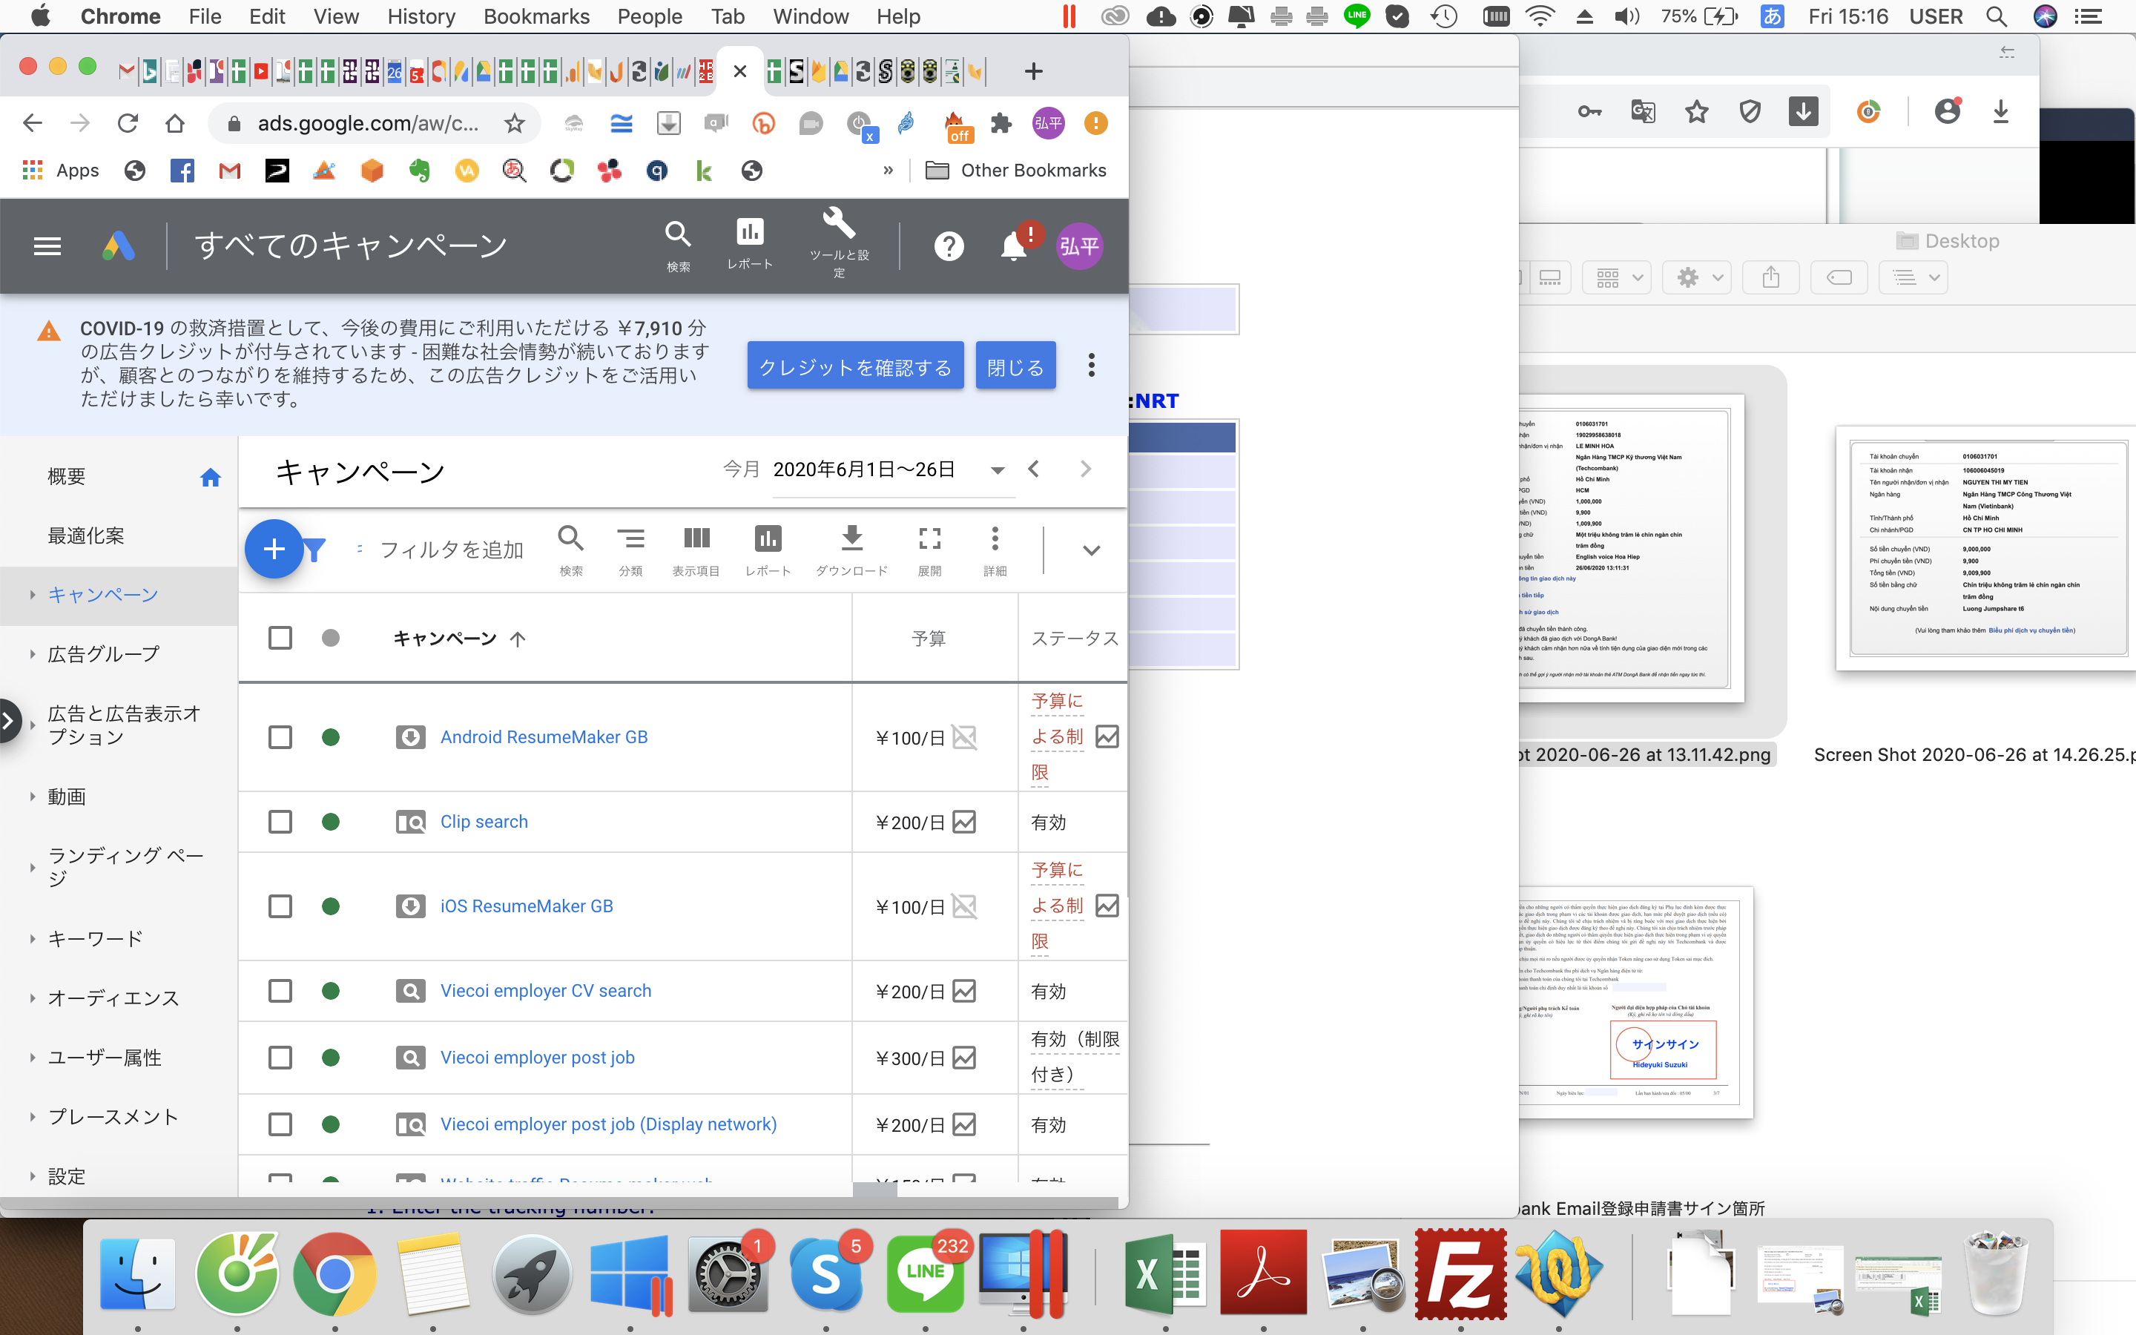Expand the ユーザー属性 sidebar item
The image size is (2136, 1335).
pyautogui.click(x=32, y=1058)
